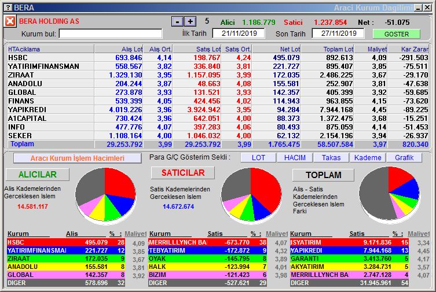Click the 14.581.117 buyers volume value

pos(32,206)
